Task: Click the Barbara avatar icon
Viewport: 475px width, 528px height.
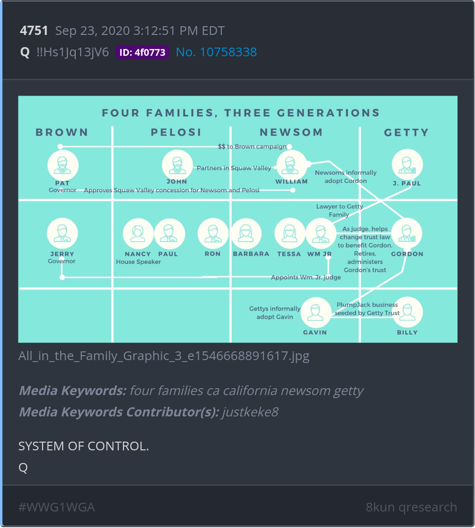Action: pos(246,233)
